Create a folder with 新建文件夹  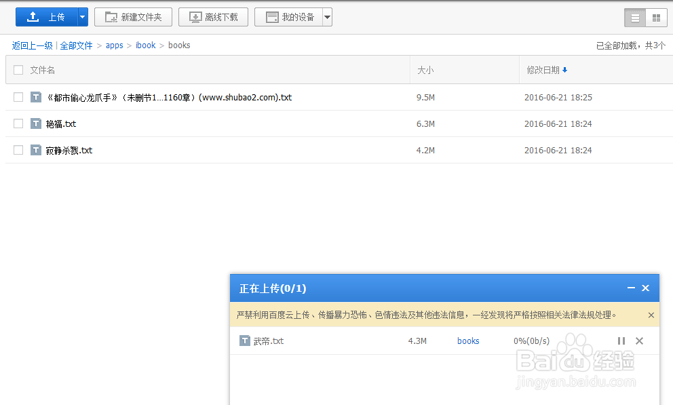pos(133,17)
